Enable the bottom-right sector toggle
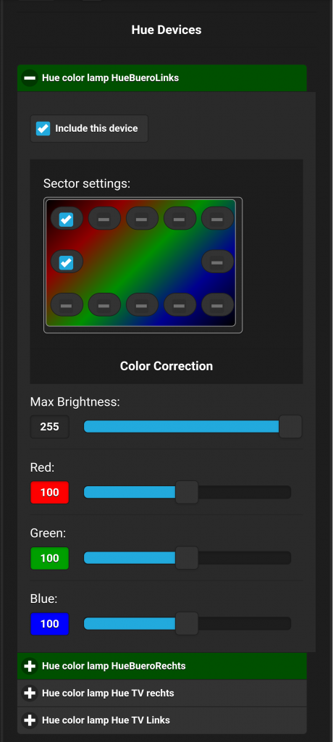This screenshot has width=333, height=742. (x=217, y=305)
